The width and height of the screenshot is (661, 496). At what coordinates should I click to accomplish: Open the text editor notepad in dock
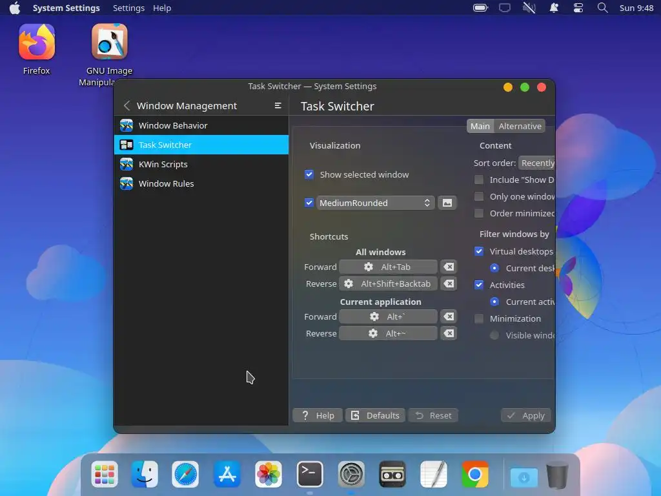[434, 474]
